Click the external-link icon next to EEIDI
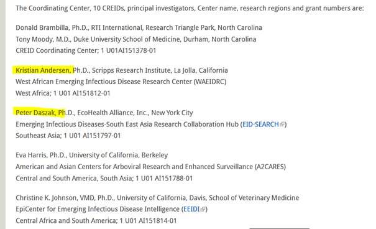376x229 pixels. [x=203, y=209]
